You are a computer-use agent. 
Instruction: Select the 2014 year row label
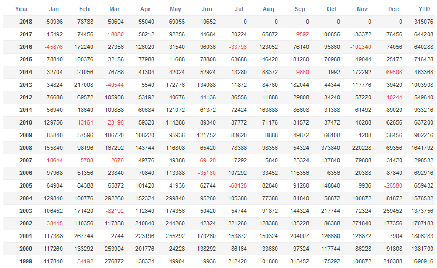pyautogui.click(x=26, y=72)
